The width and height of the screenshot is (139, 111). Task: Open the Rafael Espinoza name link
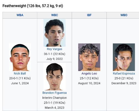coord(124,74)
